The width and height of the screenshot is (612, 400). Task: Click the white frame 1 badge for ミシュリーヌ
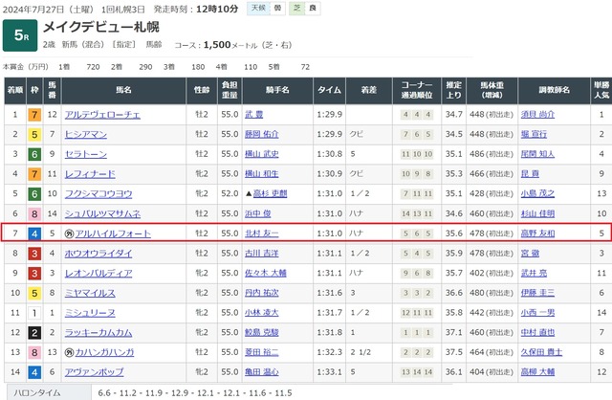[34, 313]
